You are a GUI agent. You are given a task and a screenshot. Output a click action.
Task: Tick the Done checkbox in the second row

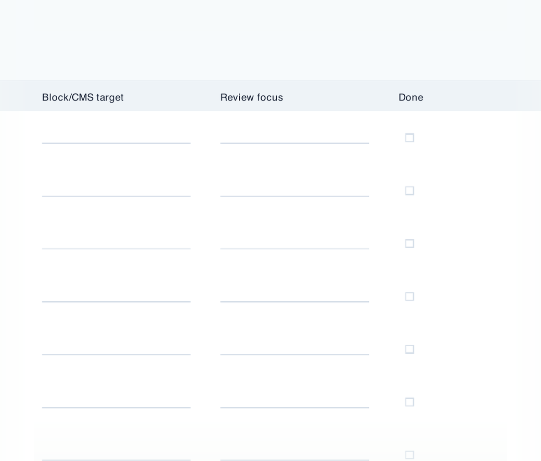pyautogui.click(x=409, y=191)
